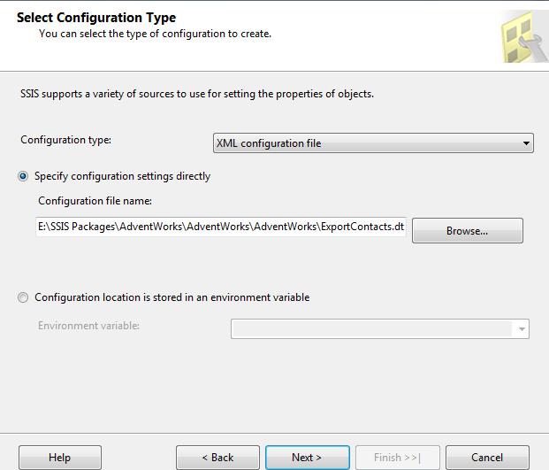This screenshot has width=549, height=470.
Task: Cancel the configuration wizard
Action: tap(487, 458)
